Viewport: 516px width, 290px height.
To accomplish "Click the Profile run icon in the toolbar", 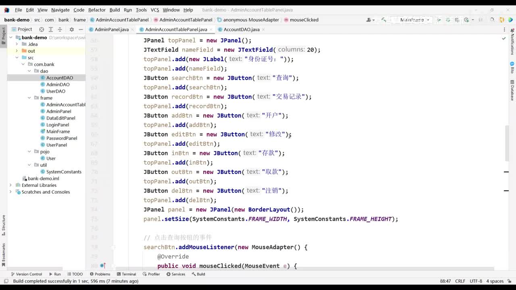I will 468,20.
